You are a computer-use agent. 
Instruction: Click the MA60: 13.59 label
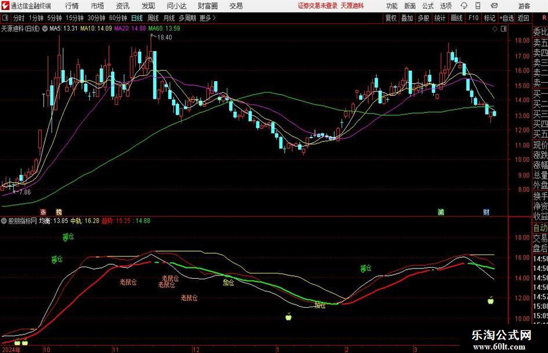pos(164,28)
